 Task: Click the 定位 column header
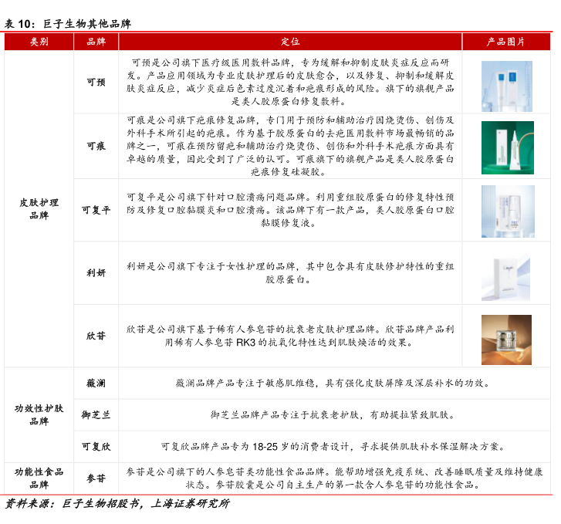pyautogui.click(x=290, y=42)
